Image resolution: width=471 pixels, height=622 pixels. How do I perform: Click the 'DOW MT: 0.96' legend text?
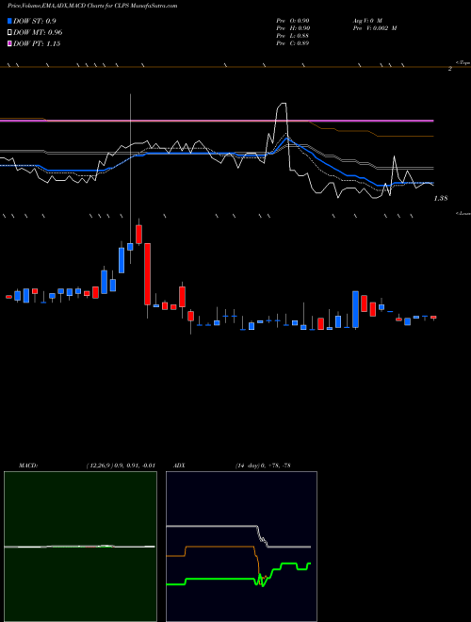click(x=38, y=33)
